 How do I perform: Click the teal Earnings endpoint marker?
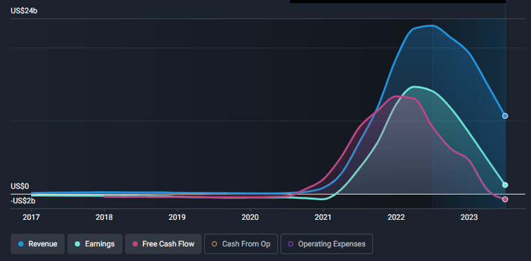pos(505,185)
